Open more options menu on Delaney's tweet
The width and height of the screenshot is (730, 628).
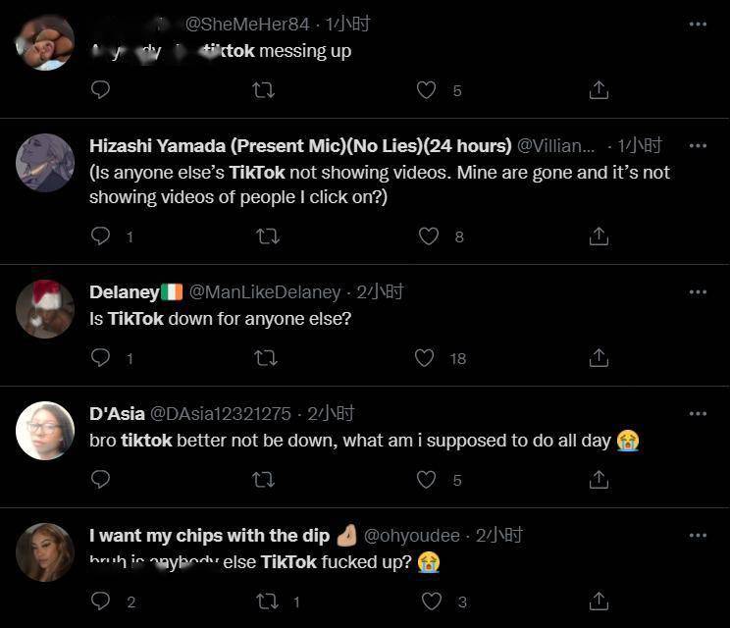pyautogui.click(x=698, y=292)
